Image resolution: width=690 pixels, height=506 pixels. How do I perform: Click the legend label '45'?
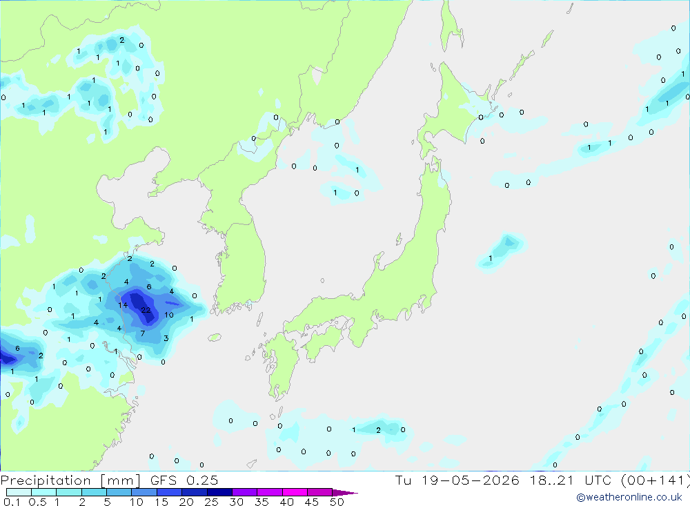(x=312, y=502)
